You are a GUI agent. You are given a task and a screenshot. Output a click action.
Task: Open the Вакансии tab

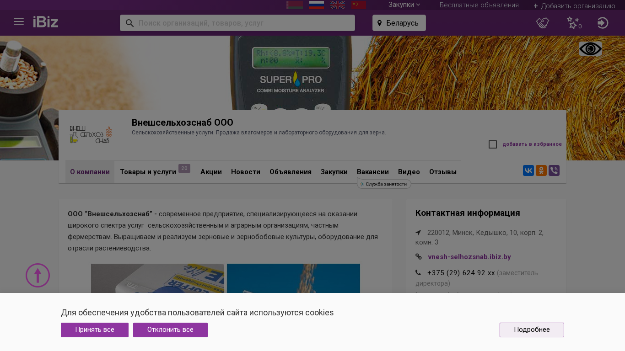click(373, 172)
